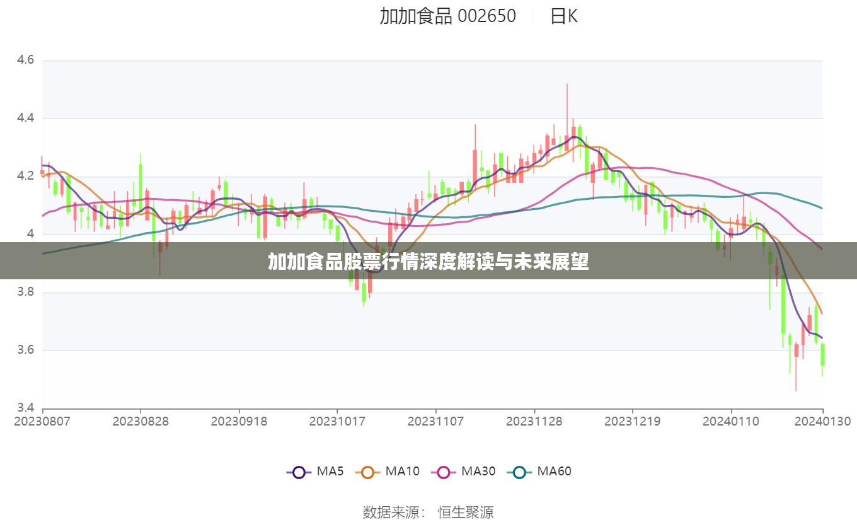This screenshot has height=522, width=857.
Task: Click the x-axis date label 20230918
Action: tap(239, 421)
